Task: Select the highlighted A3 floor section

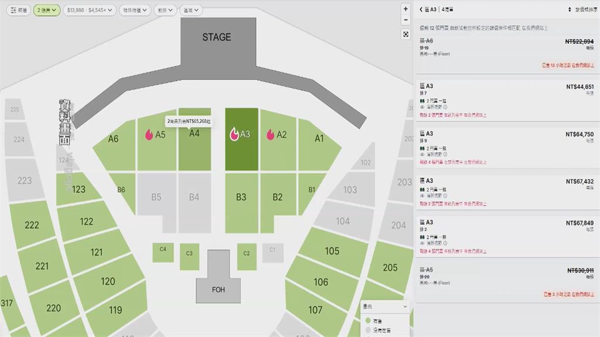Action: tap(241, 139)
